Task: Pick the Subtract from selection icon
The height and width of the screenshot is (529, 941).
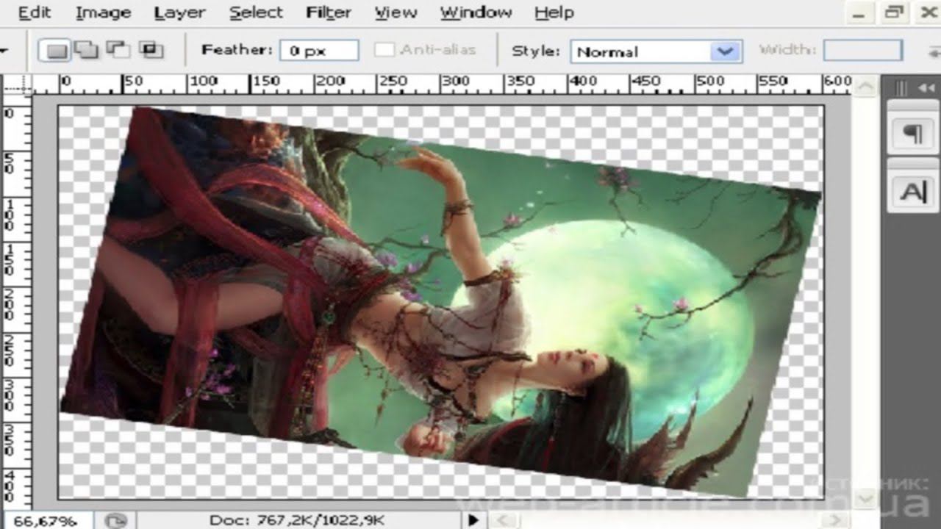Action: pos(118,51)
